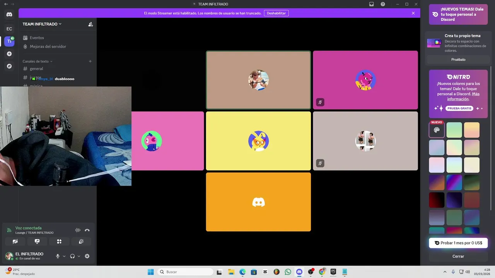Image resolution: width=495 pixels, height=278 pixels.
Task: Open the Windows Start button
Action: pos(151,272)
